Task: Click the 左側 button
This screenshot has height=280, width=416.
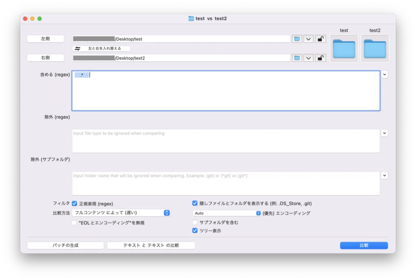Action: (45, 39)
